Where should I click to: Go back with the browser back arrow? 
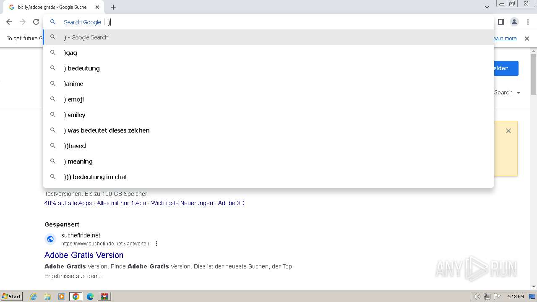9,22
